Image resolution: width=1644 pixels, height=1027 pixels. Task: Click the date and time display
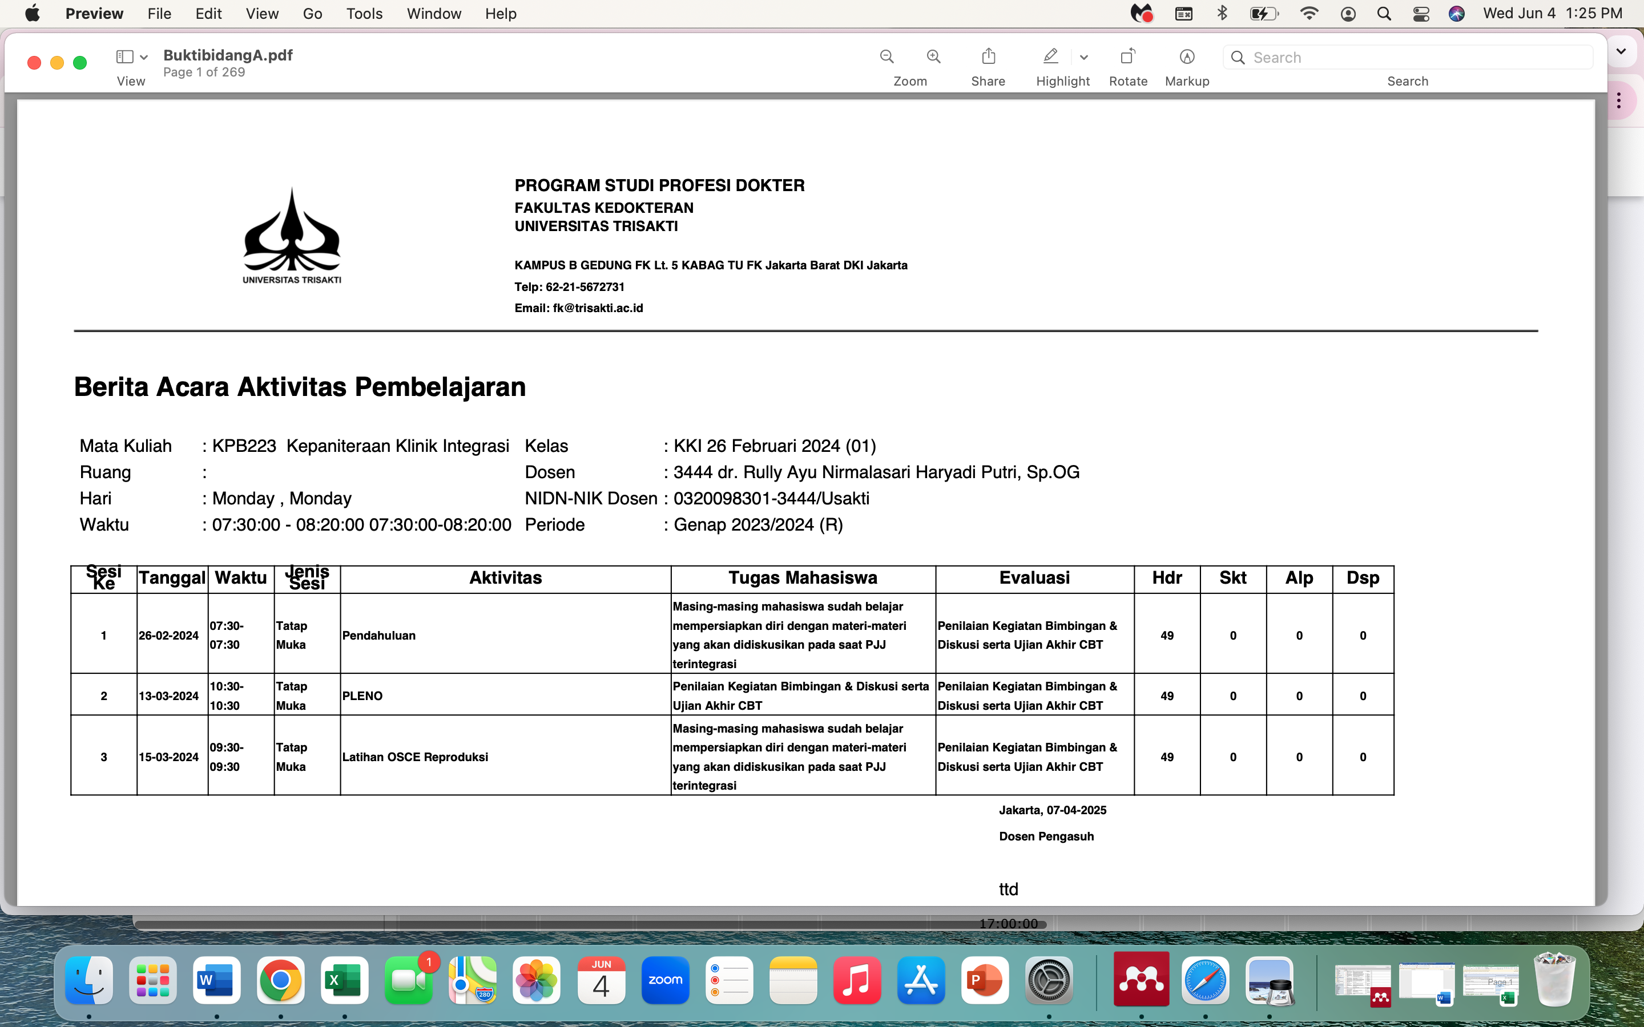[1552, 14]
